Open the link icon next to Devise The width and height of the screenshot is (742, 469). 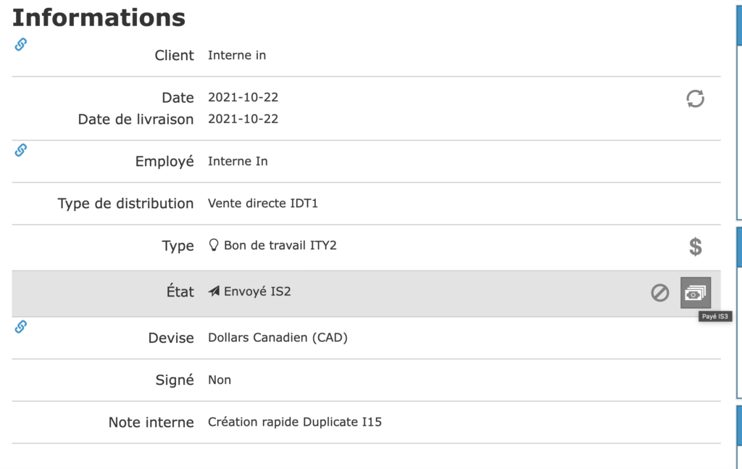[x=21, y=327]
